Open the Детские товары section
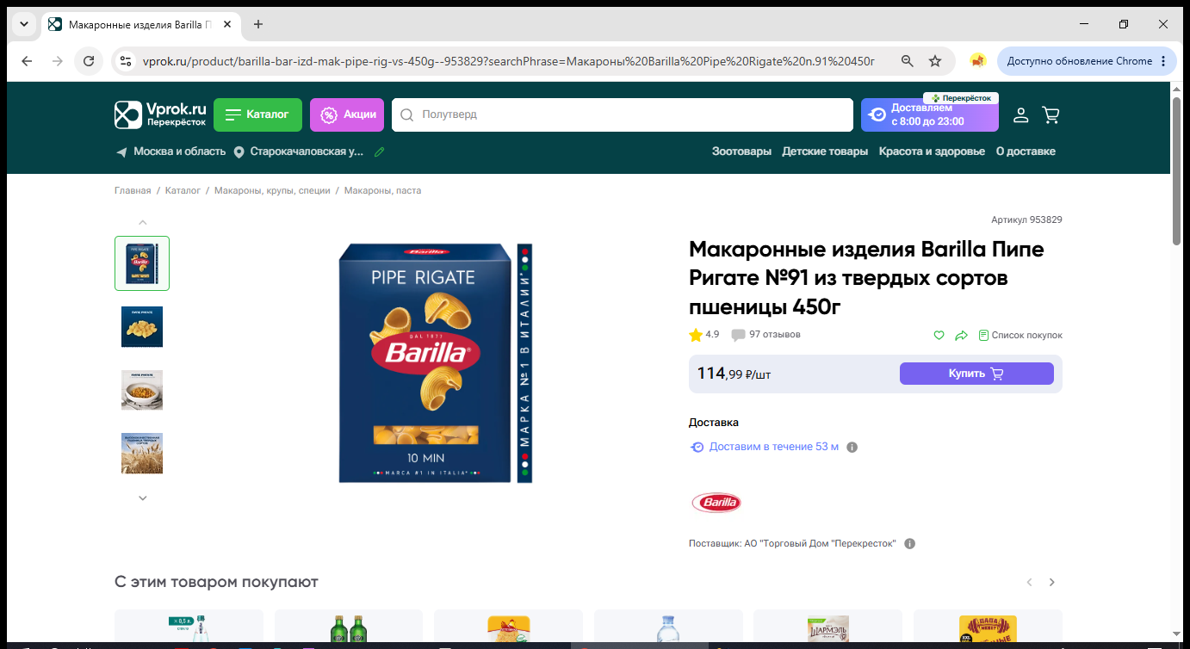The height and width of the screenshot is (649, 1190). pos(825,151)
